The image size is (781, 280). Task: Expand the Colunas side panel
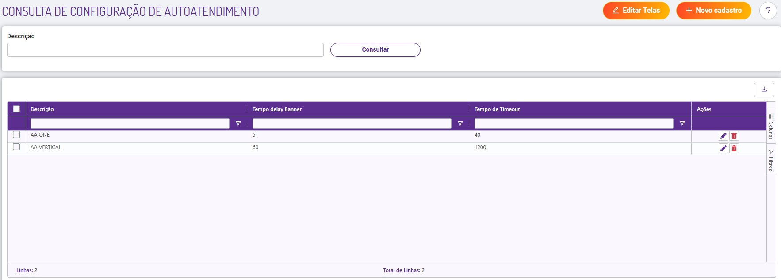771,127
